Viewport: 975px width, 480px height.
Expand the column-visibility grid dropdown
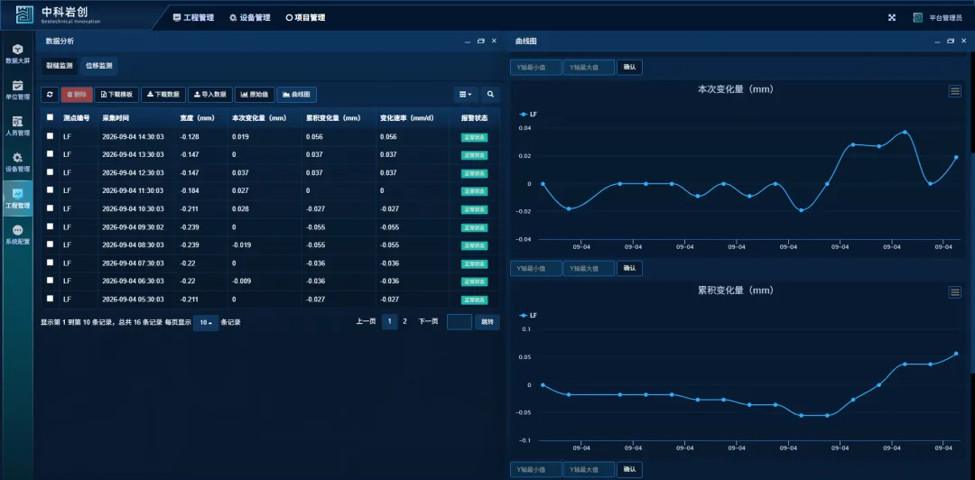click(466, 95)
